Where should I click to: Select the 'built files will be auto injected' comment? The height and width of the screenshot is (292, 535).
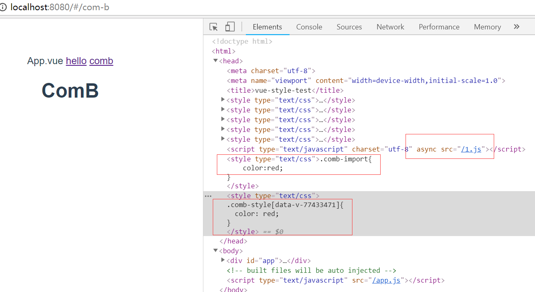[x=312, y=271]
